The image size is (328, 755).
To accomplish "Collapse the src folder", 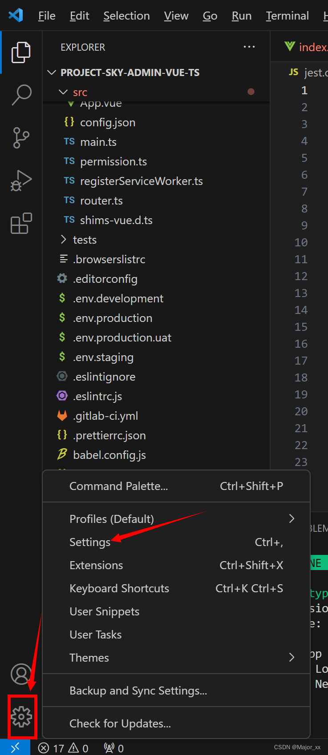I will coord(63,92).
